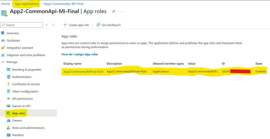270x139 pixels.
Task: Click the Description column header
Action: (x=114, y=64)
